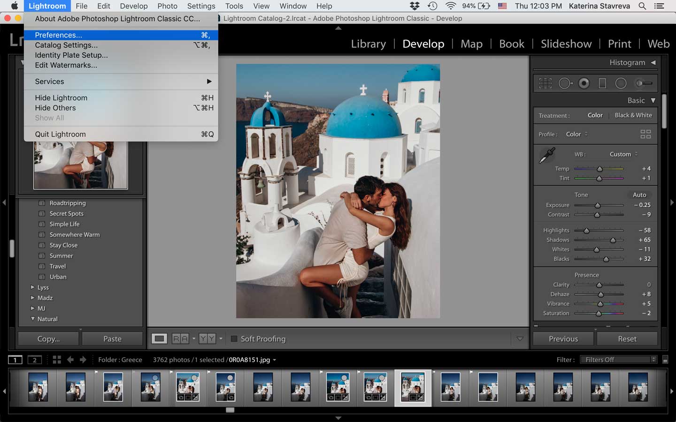Switch to the Library module
676x422 pixels.
click(369, 44)
